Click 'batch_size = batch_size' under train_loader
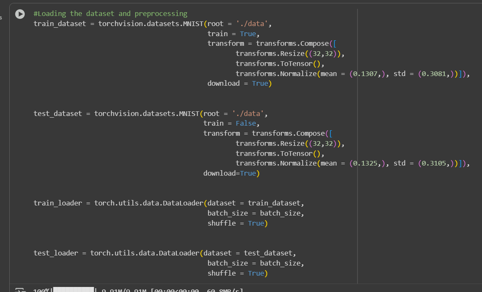The image size is (482, 292). (254, 213)
